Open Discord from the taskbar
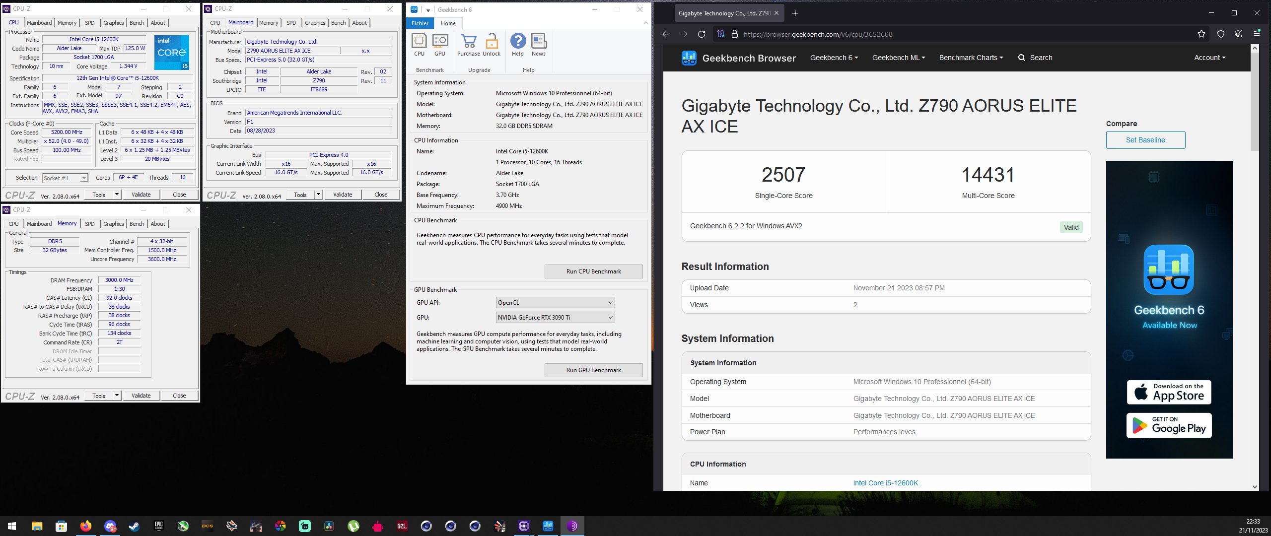Screen dimensions: 1271x536 (110, 526)
